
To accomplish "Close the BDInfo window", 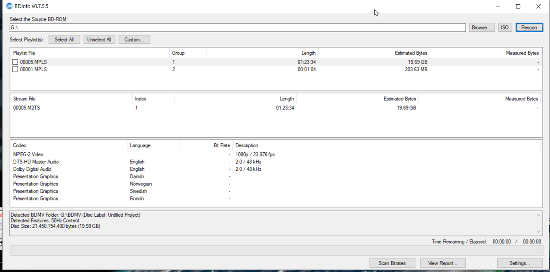I will coord(538,6).
